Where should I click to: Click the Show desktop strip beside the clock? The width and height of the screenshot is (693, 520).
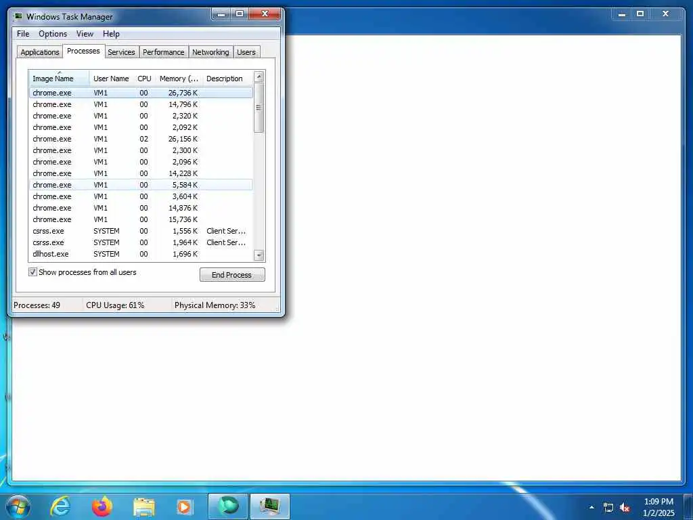click(x=688, y=507)
